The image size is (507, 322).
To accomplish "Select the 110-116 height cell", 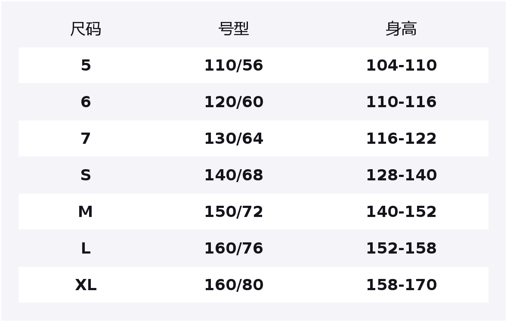I will [x=401, y=102].
